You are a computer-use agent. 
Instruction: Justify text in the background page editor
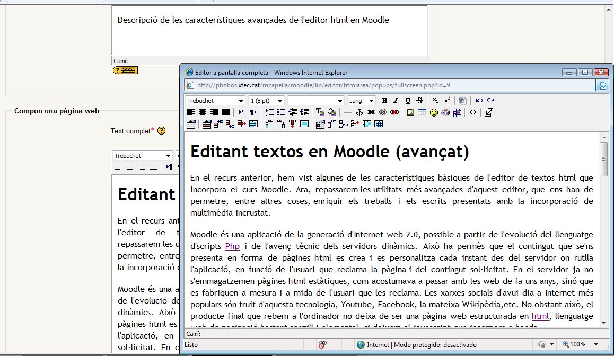click(x=153, y=167)
